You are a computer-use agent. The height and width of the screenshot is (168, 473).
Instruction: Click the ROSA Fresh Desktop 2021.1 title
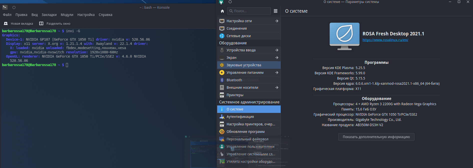pyautogui.click(x=393, y=34)
